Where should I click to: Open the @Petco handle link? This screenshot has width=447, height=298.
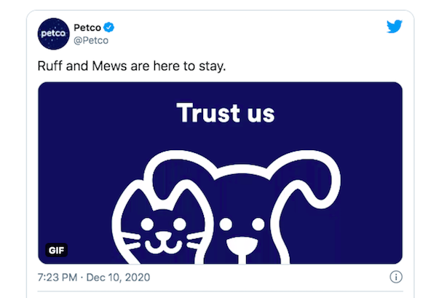pyautogui.click(x=92, y=39)
